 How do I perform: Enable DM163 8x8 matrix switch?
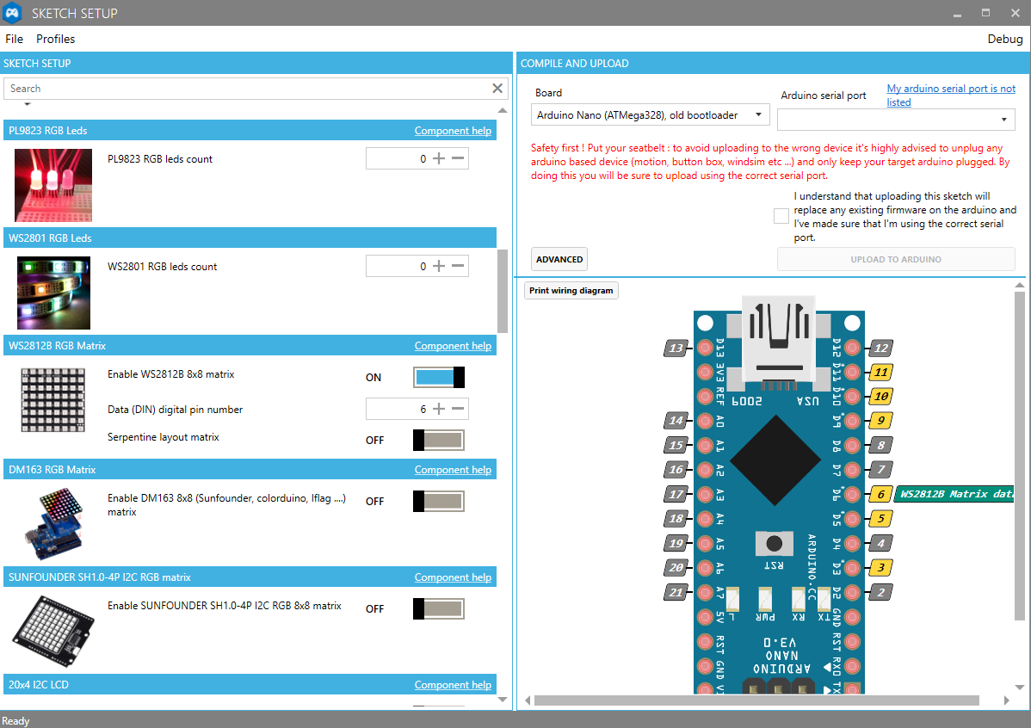(x=439, y=502)
